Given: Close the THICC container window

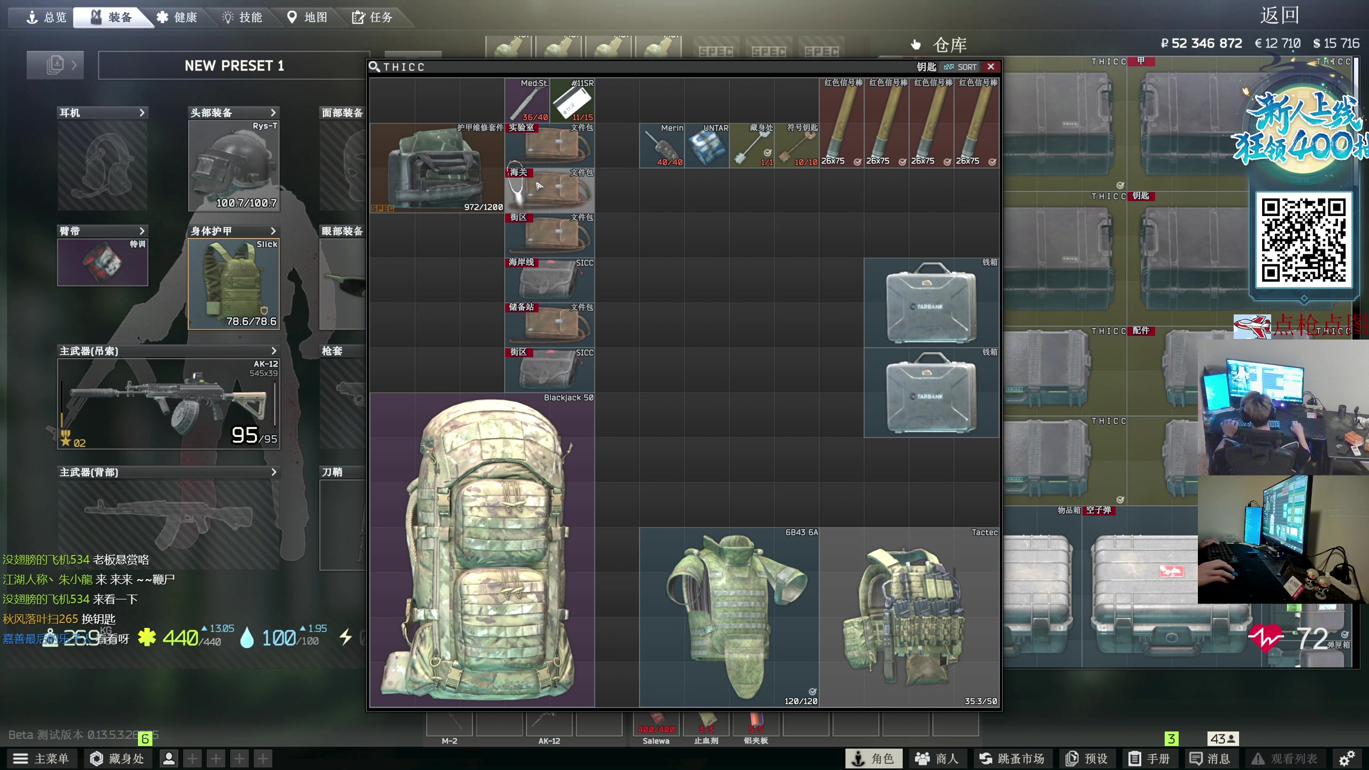Looking at the screenshot, I should 991,67.
